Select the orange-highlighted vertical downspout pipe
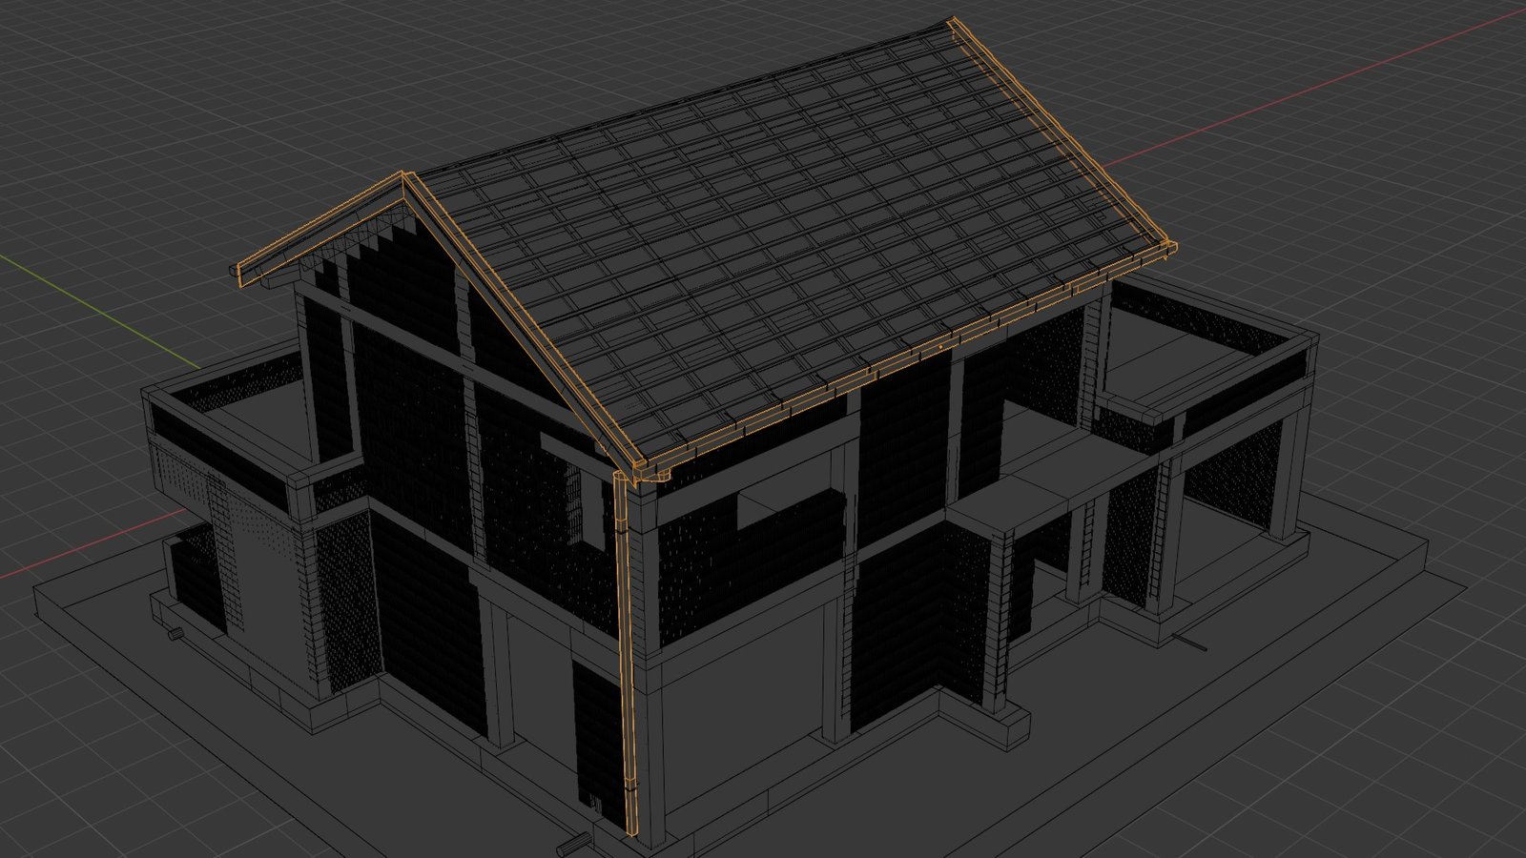Image resolution: width=1526 pixels, height=858 pixels. (x=628, y=648)
